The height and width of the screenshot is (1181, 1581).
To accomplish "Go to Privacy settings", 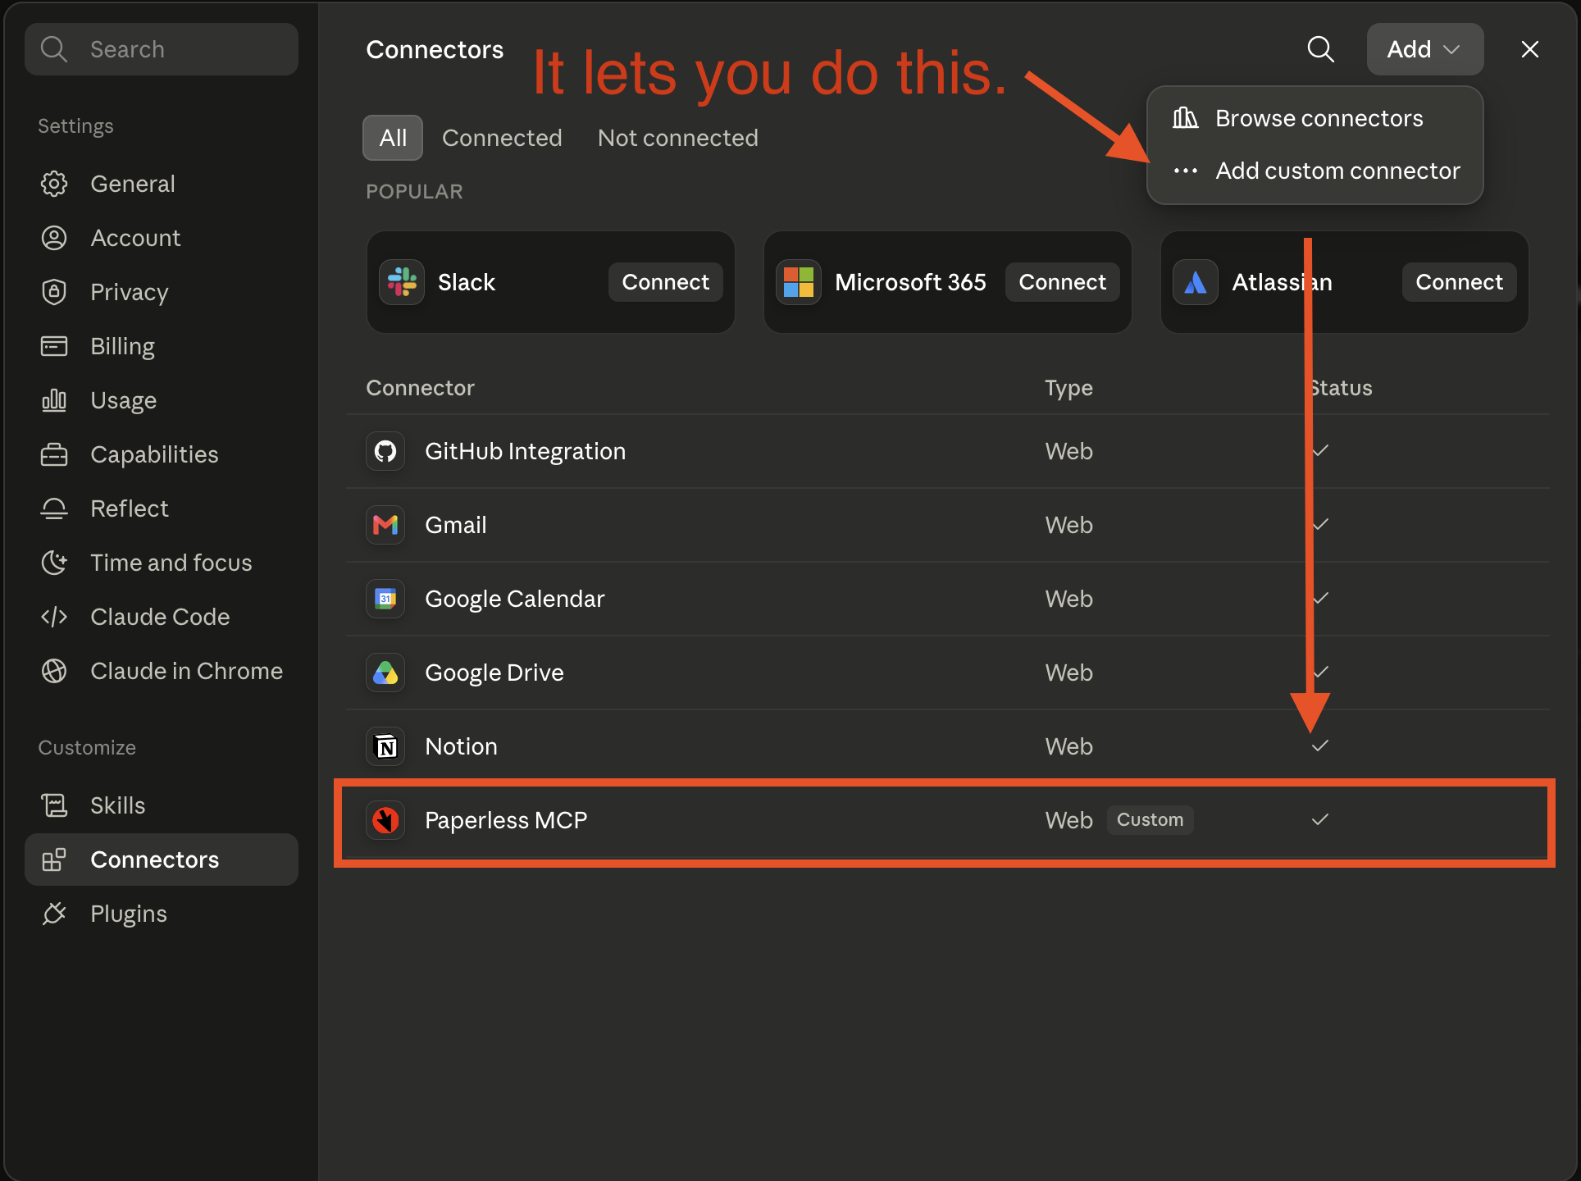I will tap(162, 292).
